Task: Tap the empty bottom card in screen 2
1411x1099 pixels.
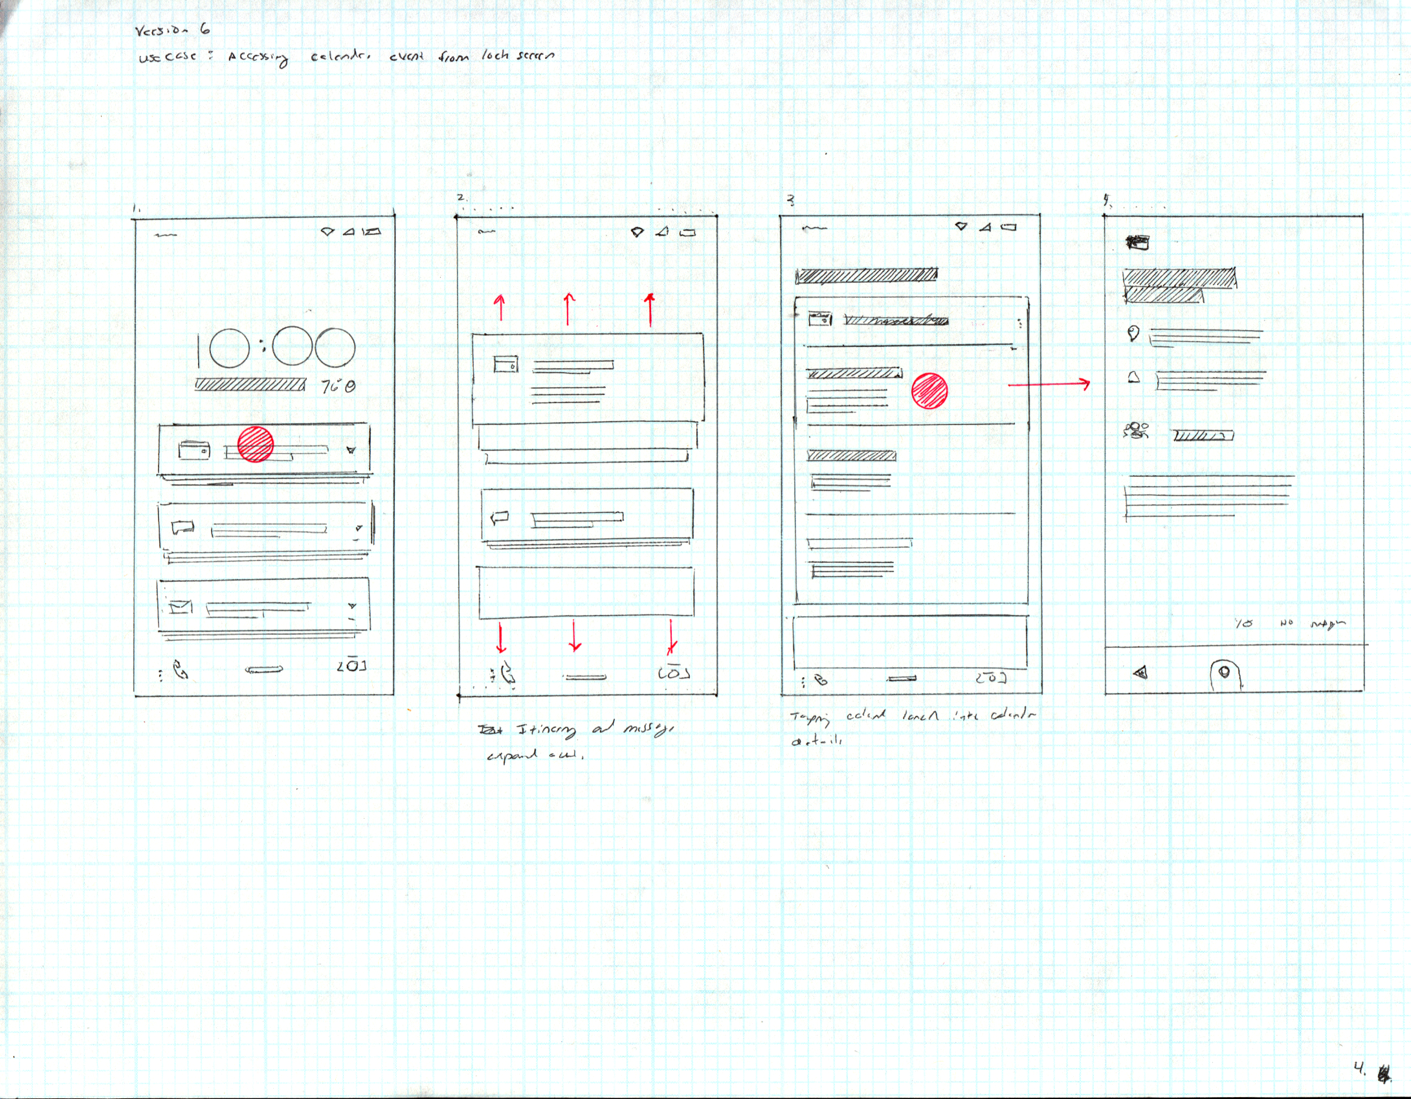Action: tap(586, 592)
